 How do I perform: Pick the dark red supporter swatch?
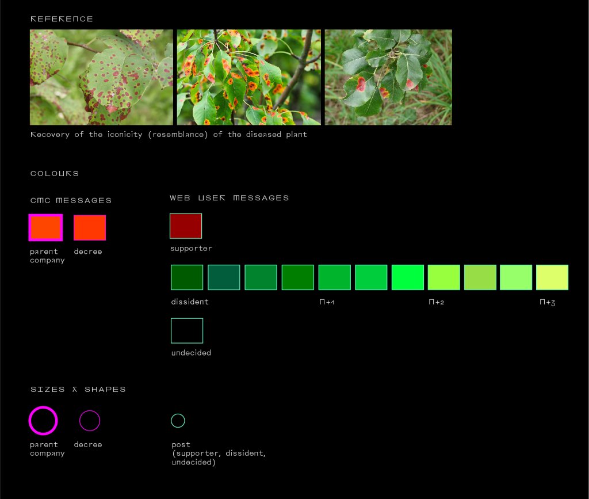[x=186, y=226]
